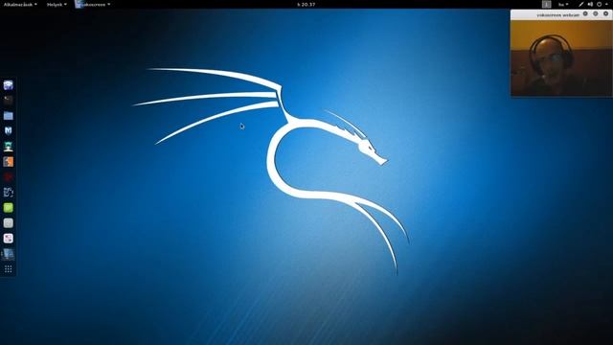Click the running vokoscreen dock icon

[9, 254]
